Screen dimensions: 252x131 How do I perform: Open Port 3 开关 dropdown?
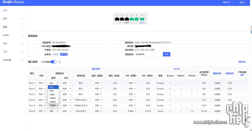point(41,94)
